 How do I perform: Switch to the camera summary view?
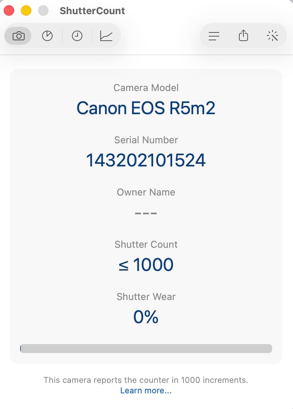(x=18, y=36)
